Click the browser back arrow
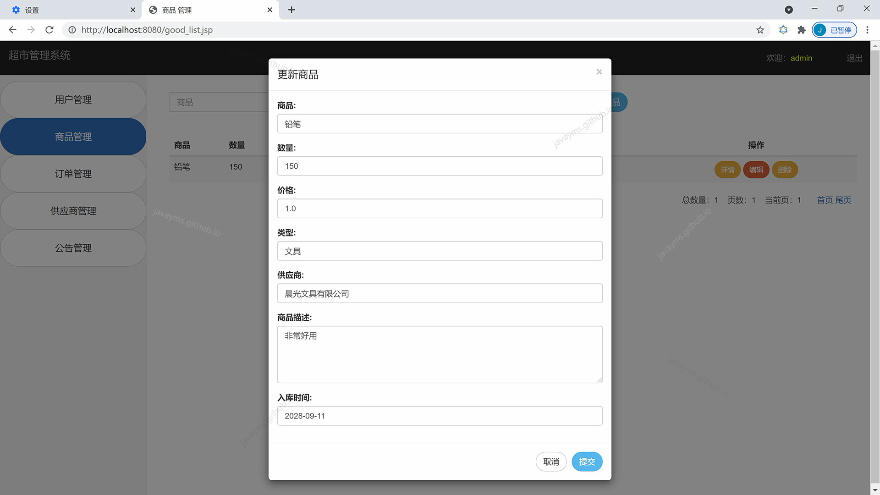The image size is (880, 495). coord(12,30)
